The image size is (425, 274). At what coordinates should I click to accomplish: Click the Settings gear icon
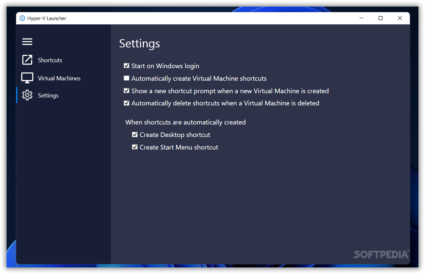27,95
